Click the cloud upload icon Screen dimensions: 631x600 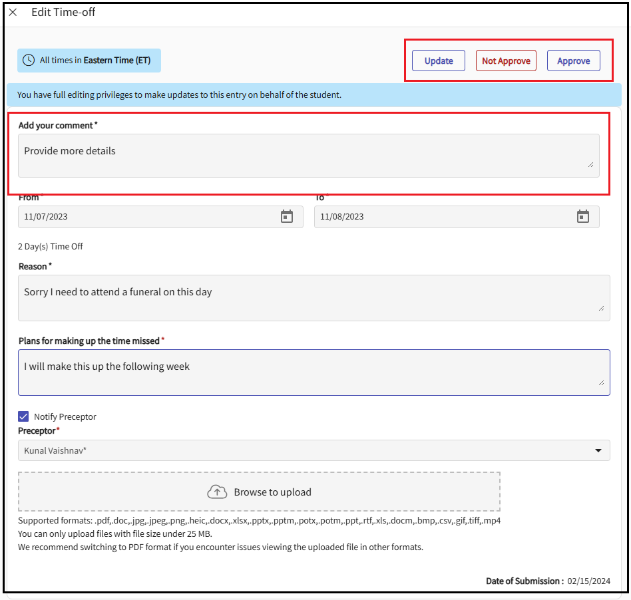coord(218,492)
